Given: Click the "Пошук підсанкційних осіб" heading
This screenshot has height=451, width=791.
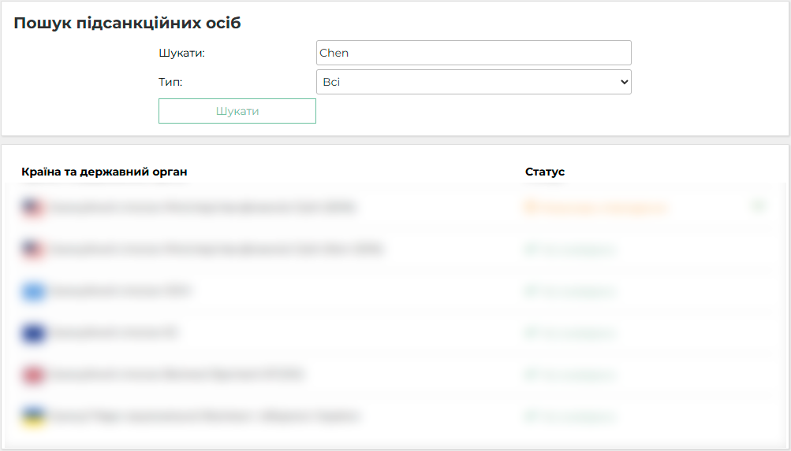Looking at the screenshot, I should click(x=127, y=23).
